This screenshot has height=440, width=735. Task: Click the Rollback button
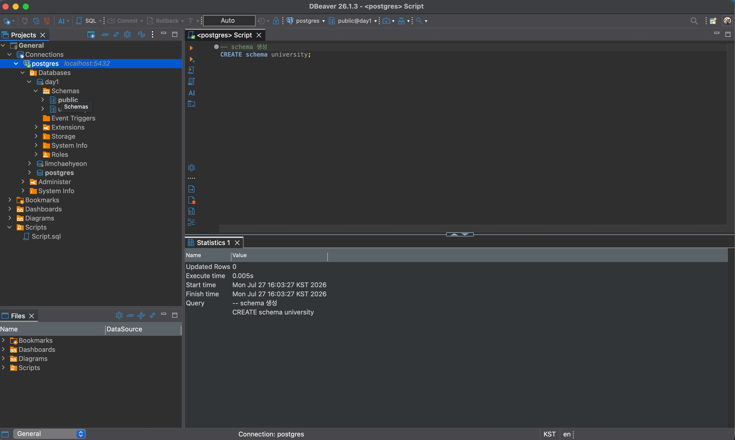(163, 21)
